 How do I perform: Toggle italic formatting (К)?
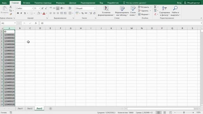(x=21, y=13)
